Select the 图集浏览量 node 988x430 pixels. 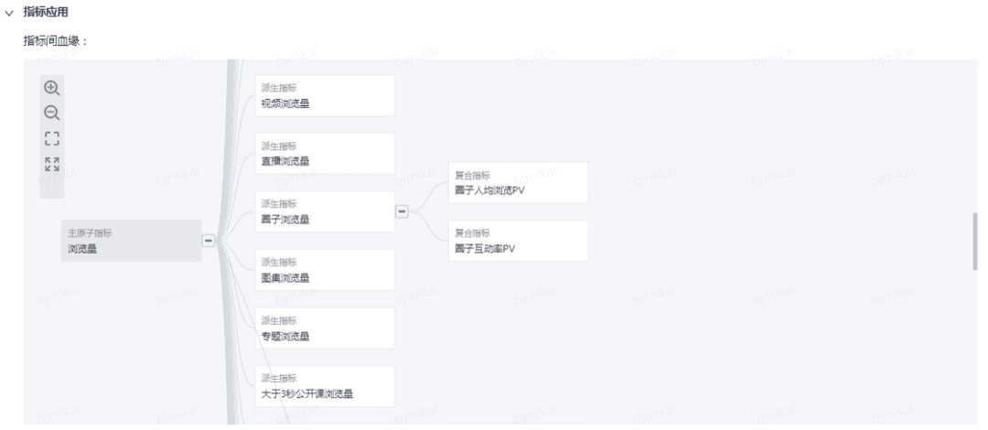[x=325, y=270]
